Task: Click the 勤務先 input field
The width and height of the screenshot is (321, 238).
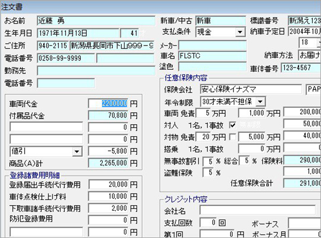Action: click(x=96, y=71)
